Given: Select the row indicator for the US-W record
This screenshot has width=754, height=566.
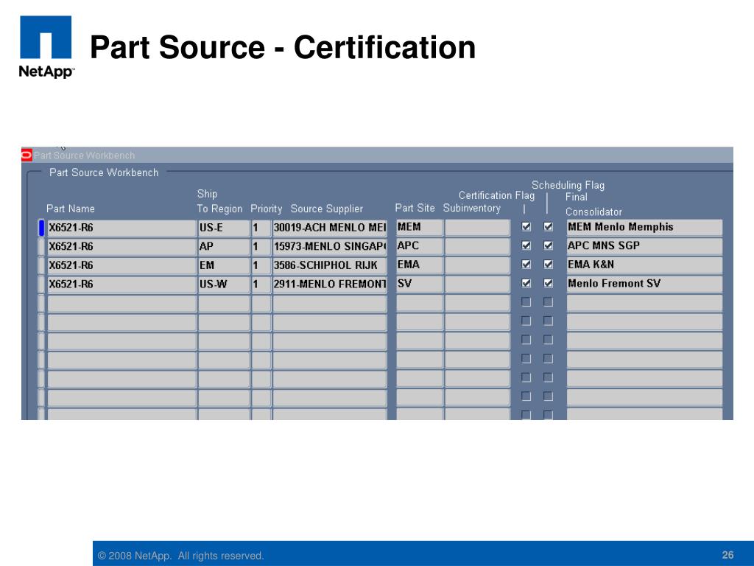Looking at the screenshot, I should point(41,284).
